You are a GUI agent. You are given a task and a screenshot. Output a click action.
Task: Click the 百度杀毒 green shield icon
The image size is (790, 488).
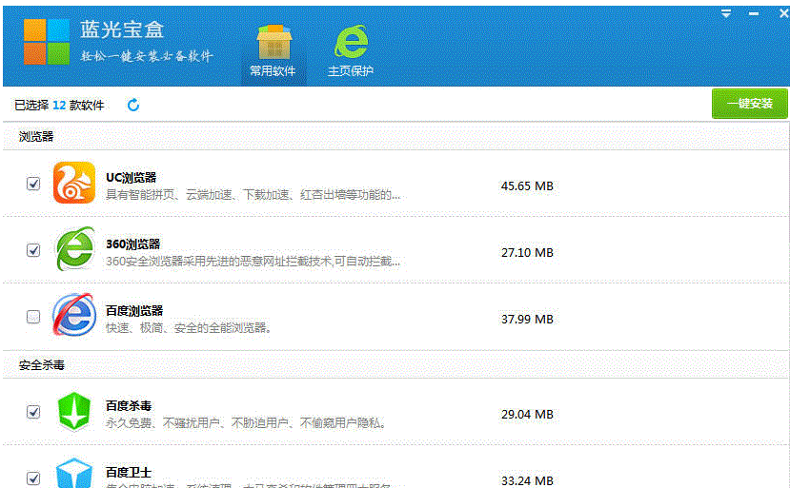(73, 412)
